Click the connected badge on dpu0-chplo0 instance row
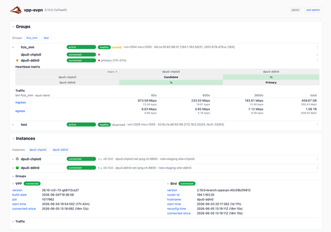 click(x=81, y=159)
